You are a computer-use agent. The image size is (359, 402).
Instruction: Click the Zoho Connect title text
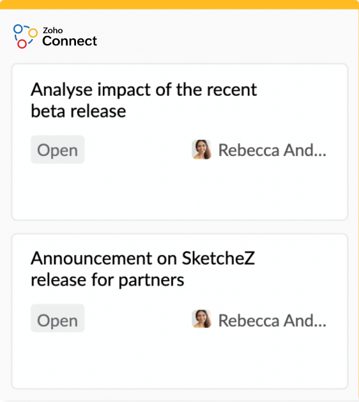pyautogui.click(x=70, y=37)
